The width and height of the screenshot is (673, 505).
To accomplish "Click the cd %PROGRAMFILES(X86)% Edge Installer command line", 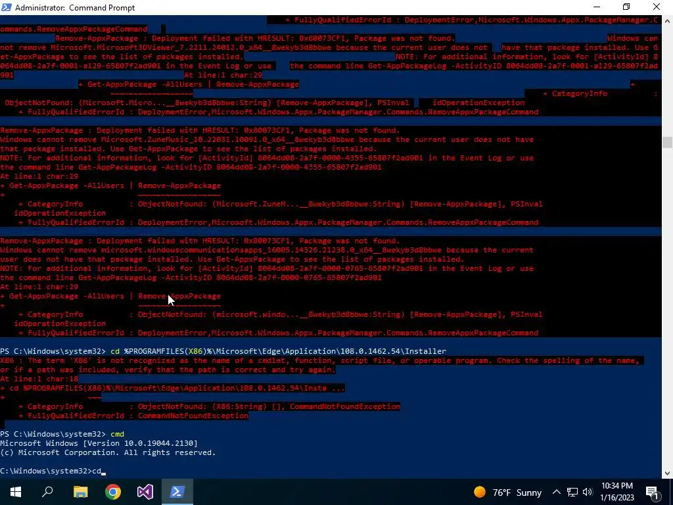I will [223, 351].
